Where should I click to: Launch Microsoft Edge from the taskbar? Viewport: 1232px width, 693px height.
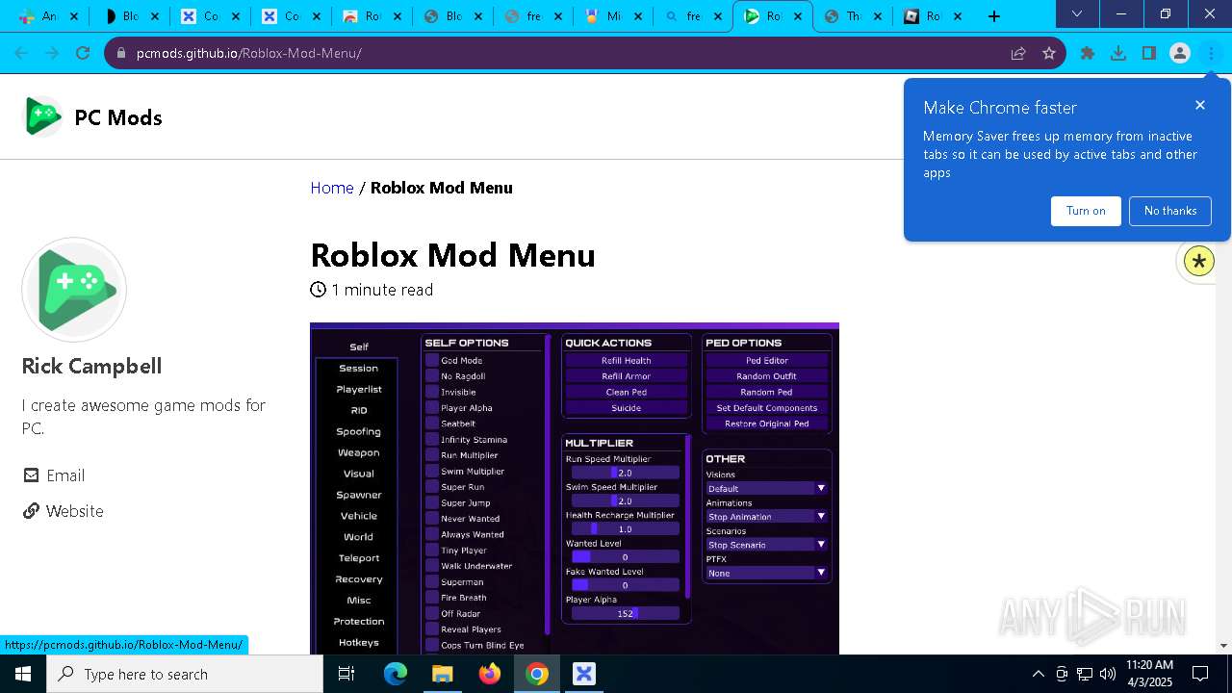pos(396,674)
